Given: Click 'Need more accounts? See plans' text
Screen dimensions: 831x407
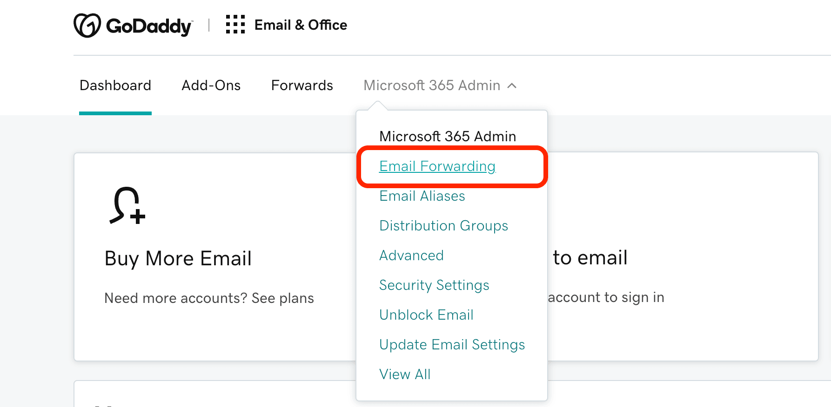Looking at the screenshot, I should pyautogui.click(x=209, y=298).
